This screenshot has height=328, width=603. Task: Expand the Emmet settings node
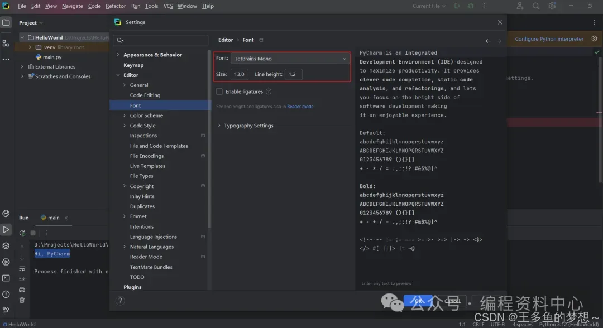pos(124,216)
